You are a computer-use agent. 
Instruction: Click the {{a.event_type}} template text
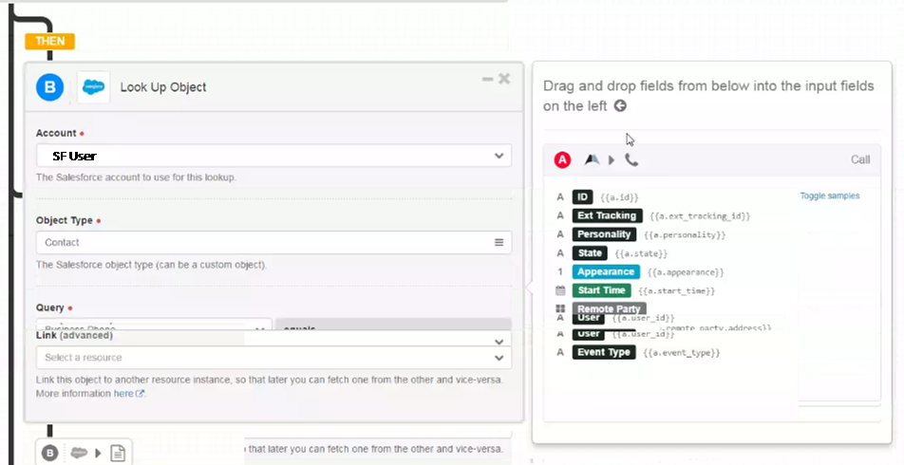682,353
